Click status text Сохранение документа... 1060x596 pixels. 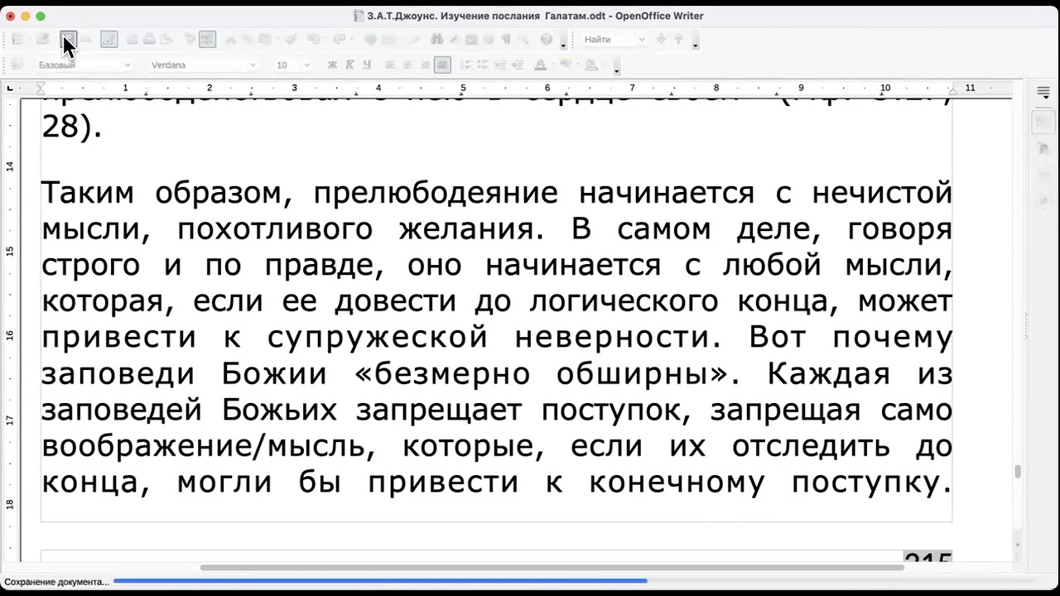tap(56, 582)
